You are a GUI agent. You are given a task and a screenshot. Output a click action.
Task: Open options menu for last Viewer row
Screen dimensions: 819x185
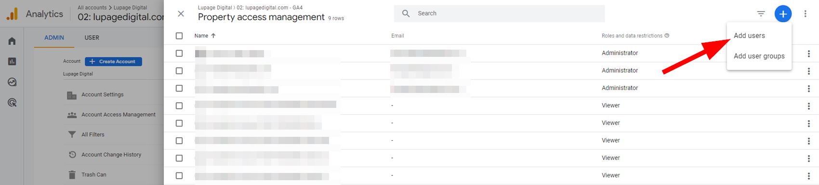(808, 176)
